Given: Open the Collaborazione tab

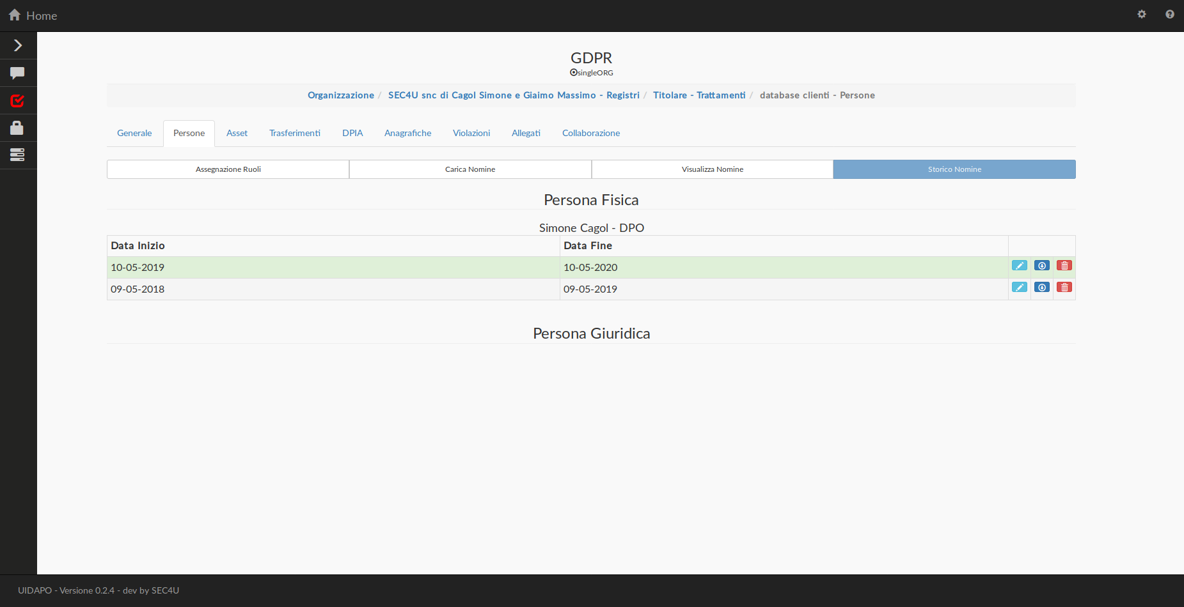Looking at the screenshot, I should [591, 133].
